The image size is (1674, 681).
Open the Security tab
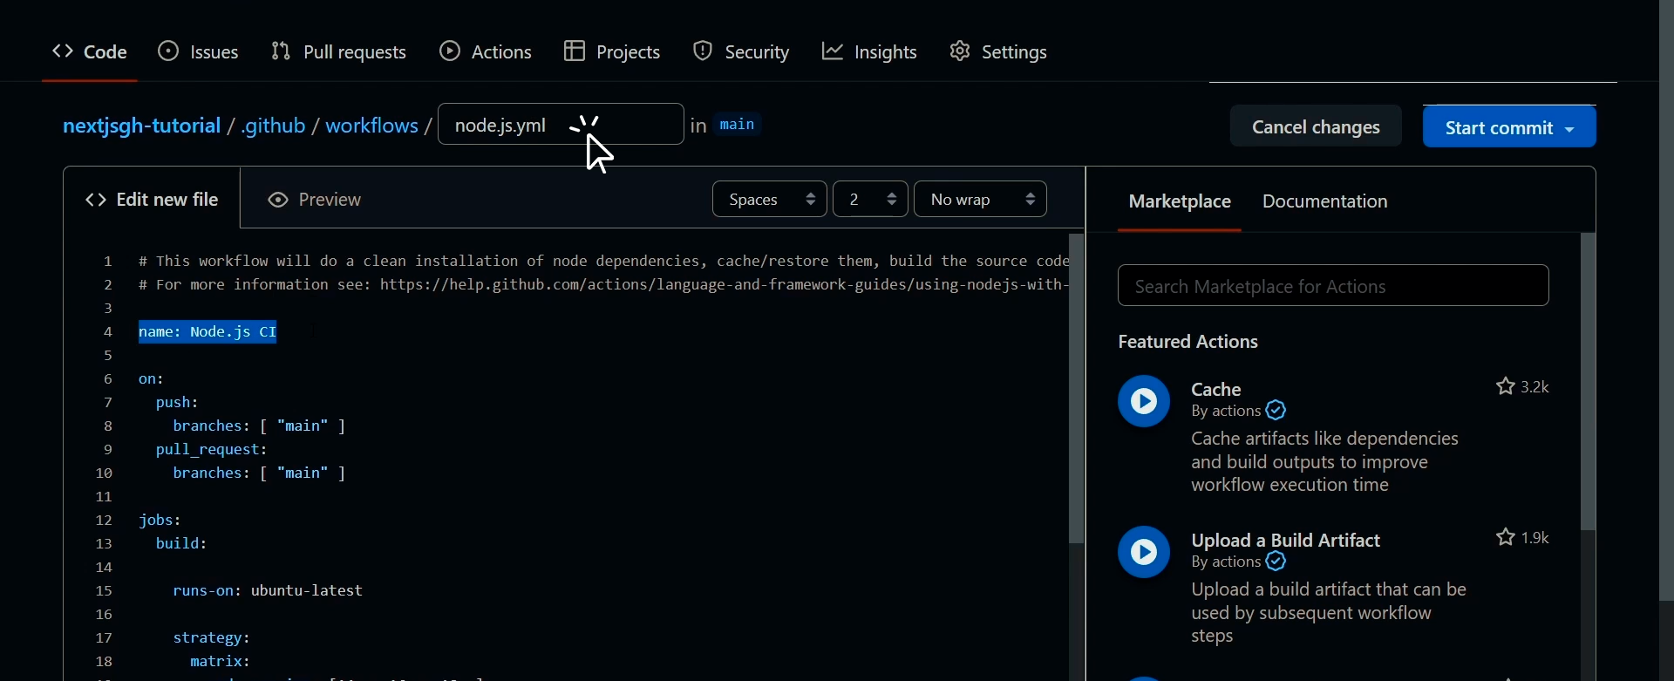tap(741, 52)
